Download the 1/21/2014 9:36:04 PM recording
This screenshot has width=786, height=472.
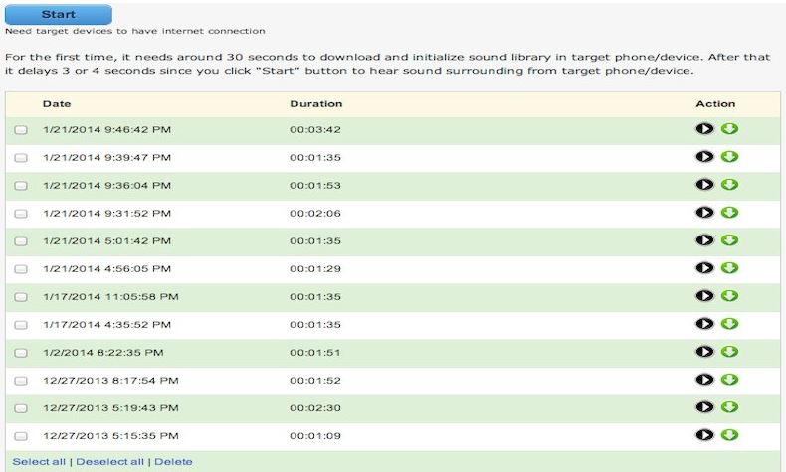click(x=729, y=185)
